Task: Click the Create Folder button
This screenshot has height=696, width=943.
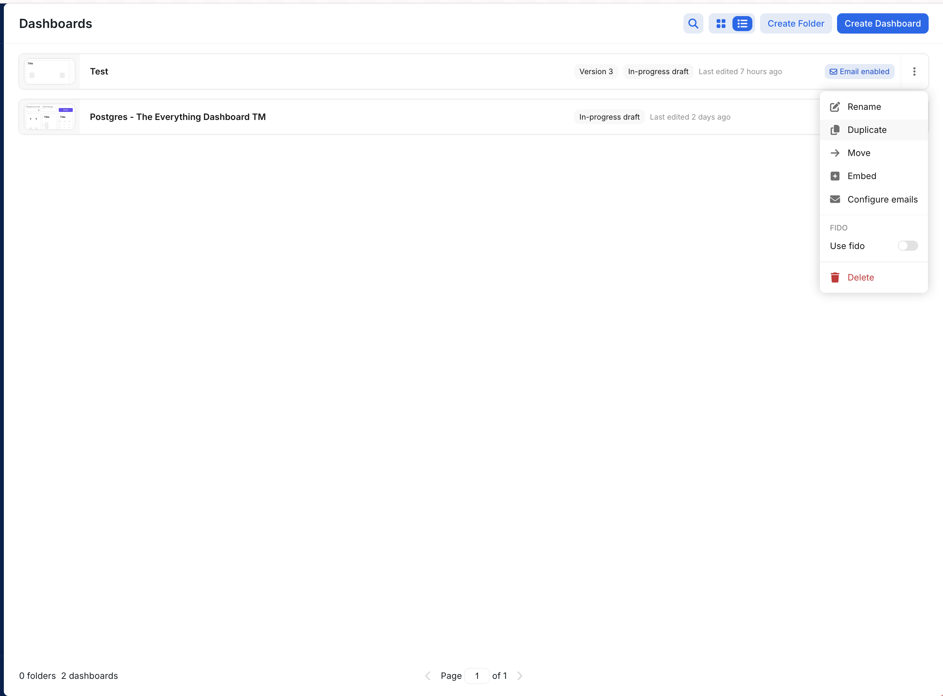Action: point(795,23)
